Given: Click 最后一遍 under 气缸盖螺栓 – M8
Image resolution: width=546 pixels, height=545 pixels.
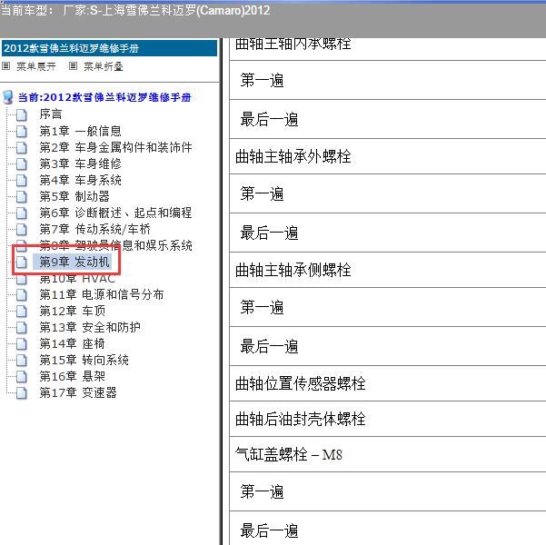Looking at the screenshot, I should (270, 530).
